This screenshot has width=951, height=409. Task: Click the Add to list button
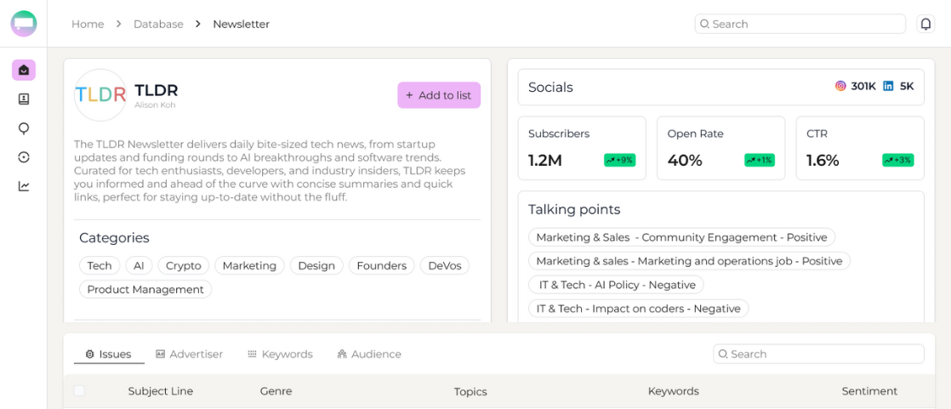click(x=439, y=95)
